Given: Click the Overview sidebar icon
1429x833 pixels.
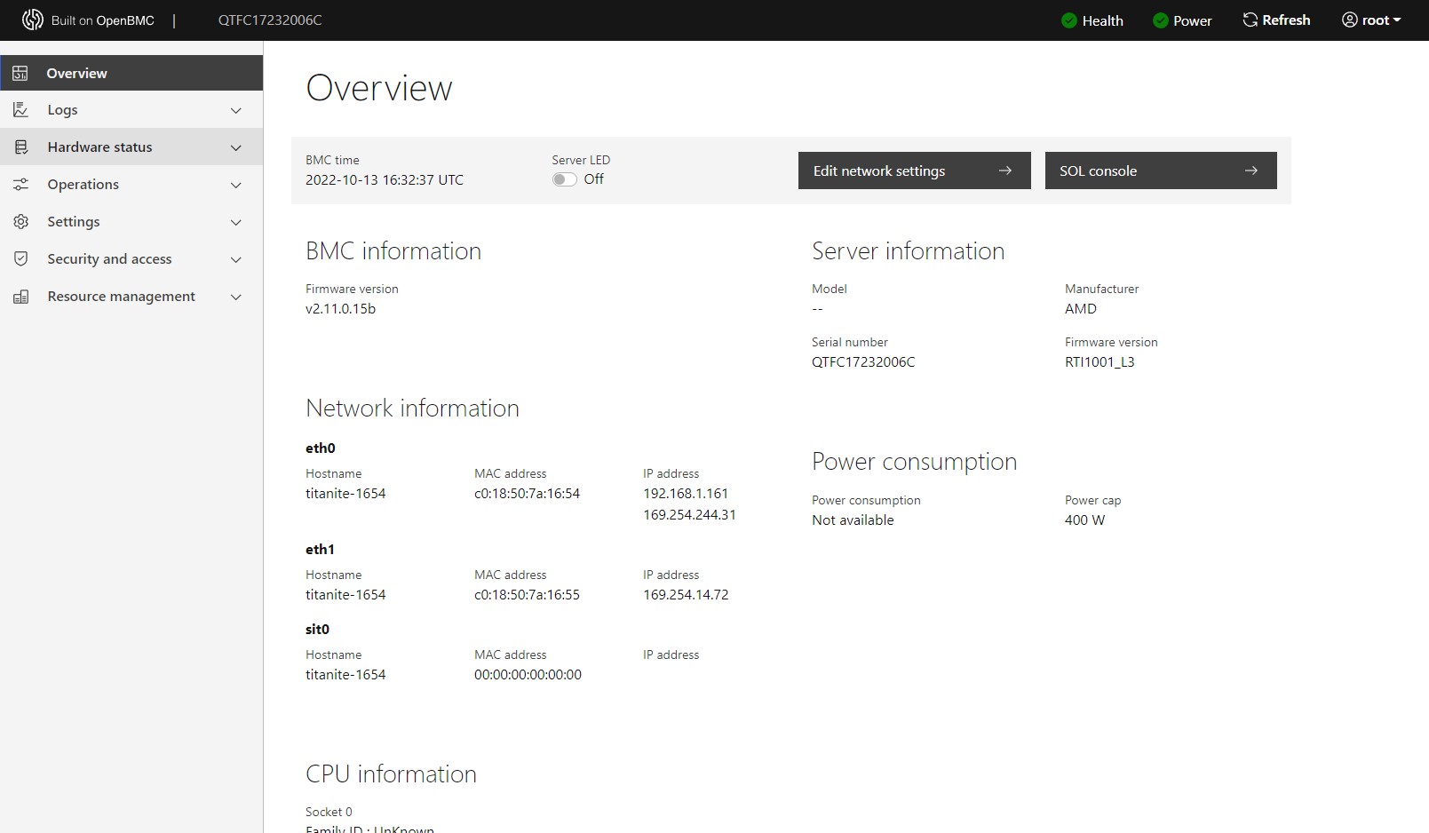Looking at the screenshot, I should [20, 73].
